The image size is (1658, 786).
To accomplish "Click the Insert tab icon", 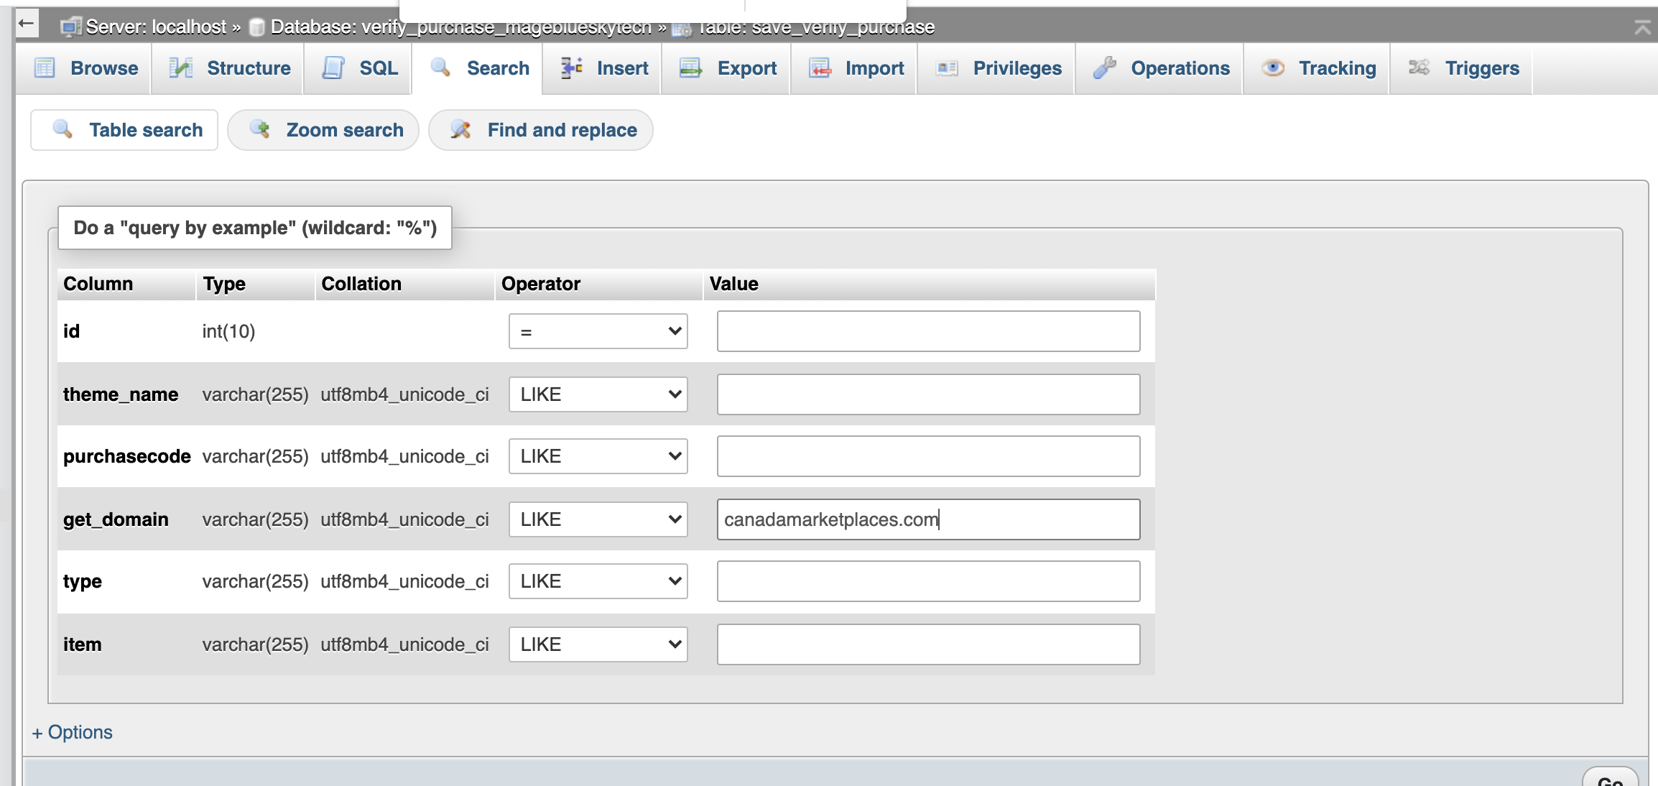I will point(572,68).
